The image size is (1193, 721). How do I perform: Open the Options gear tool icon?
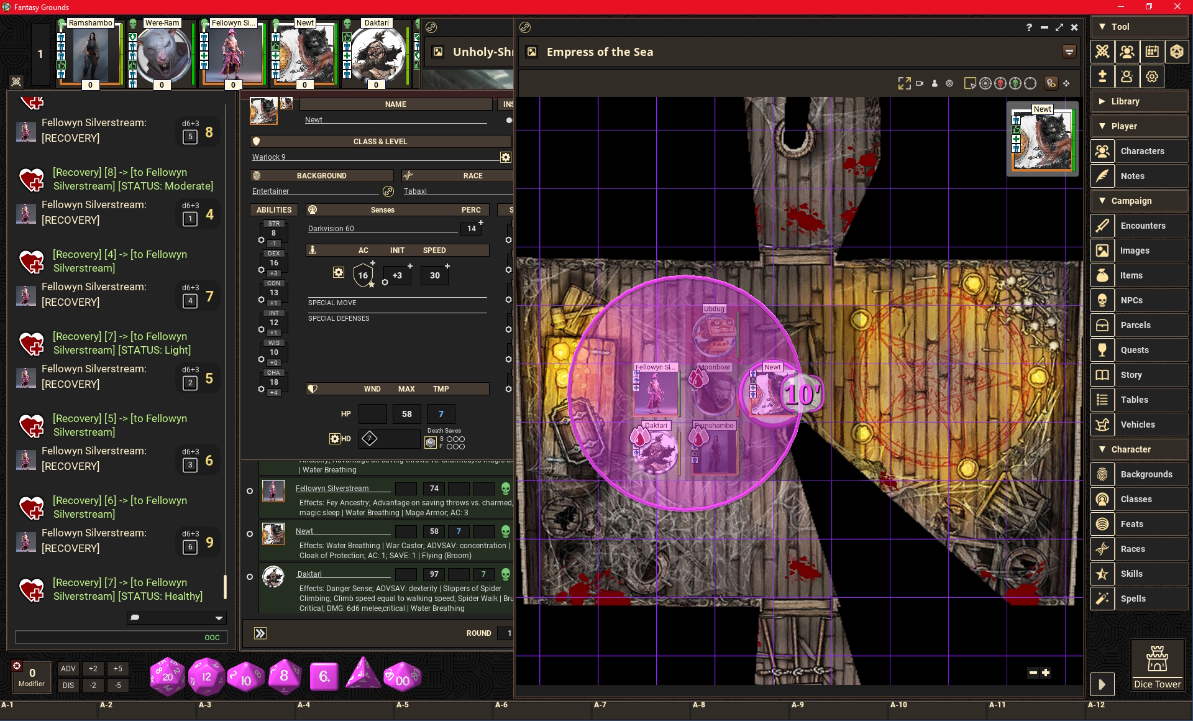click(1152, 76)
